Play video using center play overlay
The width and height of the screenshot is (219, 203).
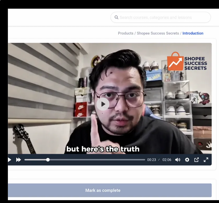tap(103, 104)
